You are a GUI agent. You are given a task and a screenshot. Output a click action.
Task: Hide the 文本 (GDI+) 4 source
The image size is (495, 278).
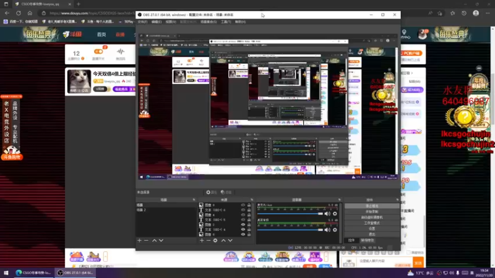click(243, 229)
